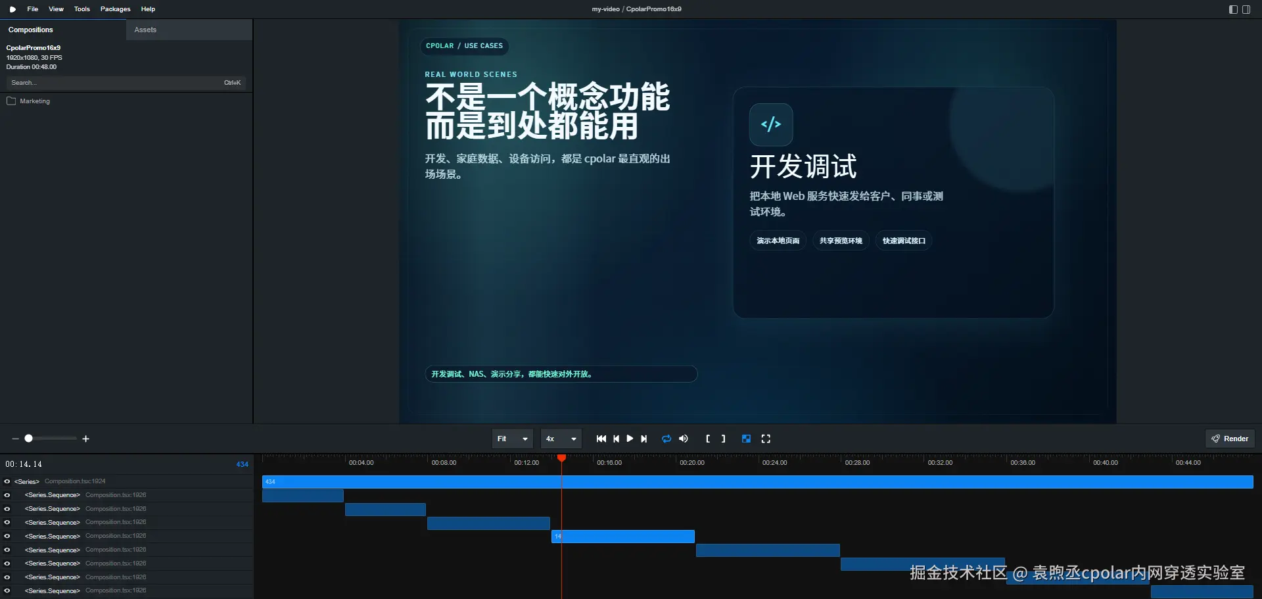Click the 00:08.00 mark on the ruler

pos(444,463)
